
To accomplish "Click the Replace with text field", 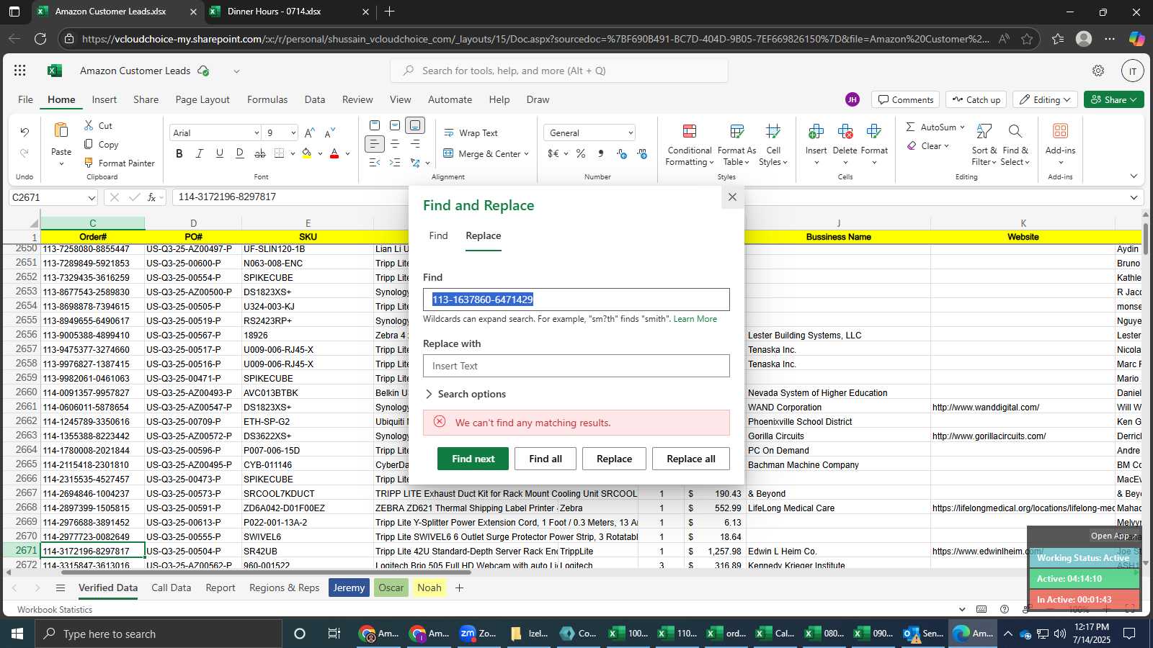I will (576, 366).
